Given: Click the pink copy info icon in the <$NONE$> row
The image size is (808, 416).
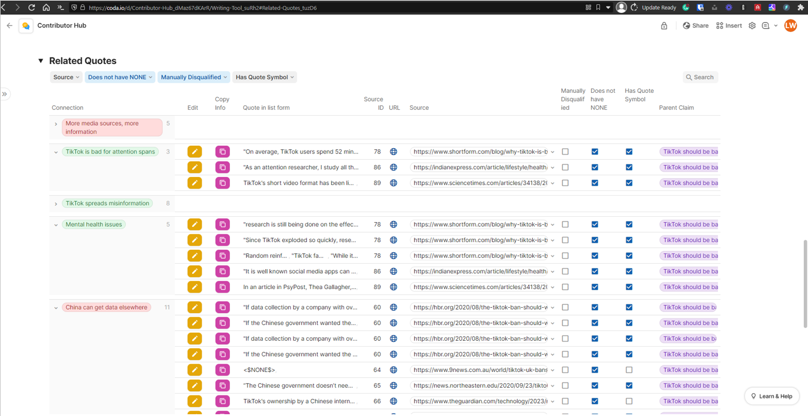Looking at the screenshot, I should [x=222, y=370].
